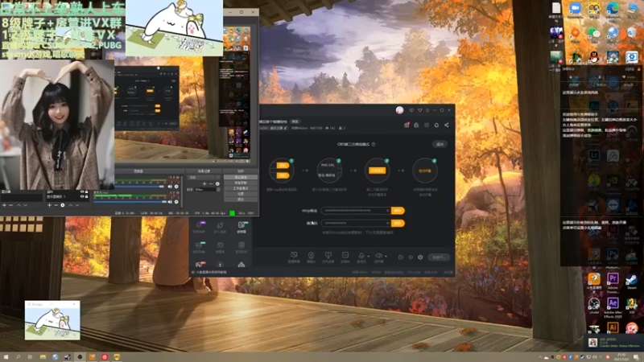The image size is (644, 362).
Task: Adjust the first OBS mixer volume slider
Action: (139, 187)
